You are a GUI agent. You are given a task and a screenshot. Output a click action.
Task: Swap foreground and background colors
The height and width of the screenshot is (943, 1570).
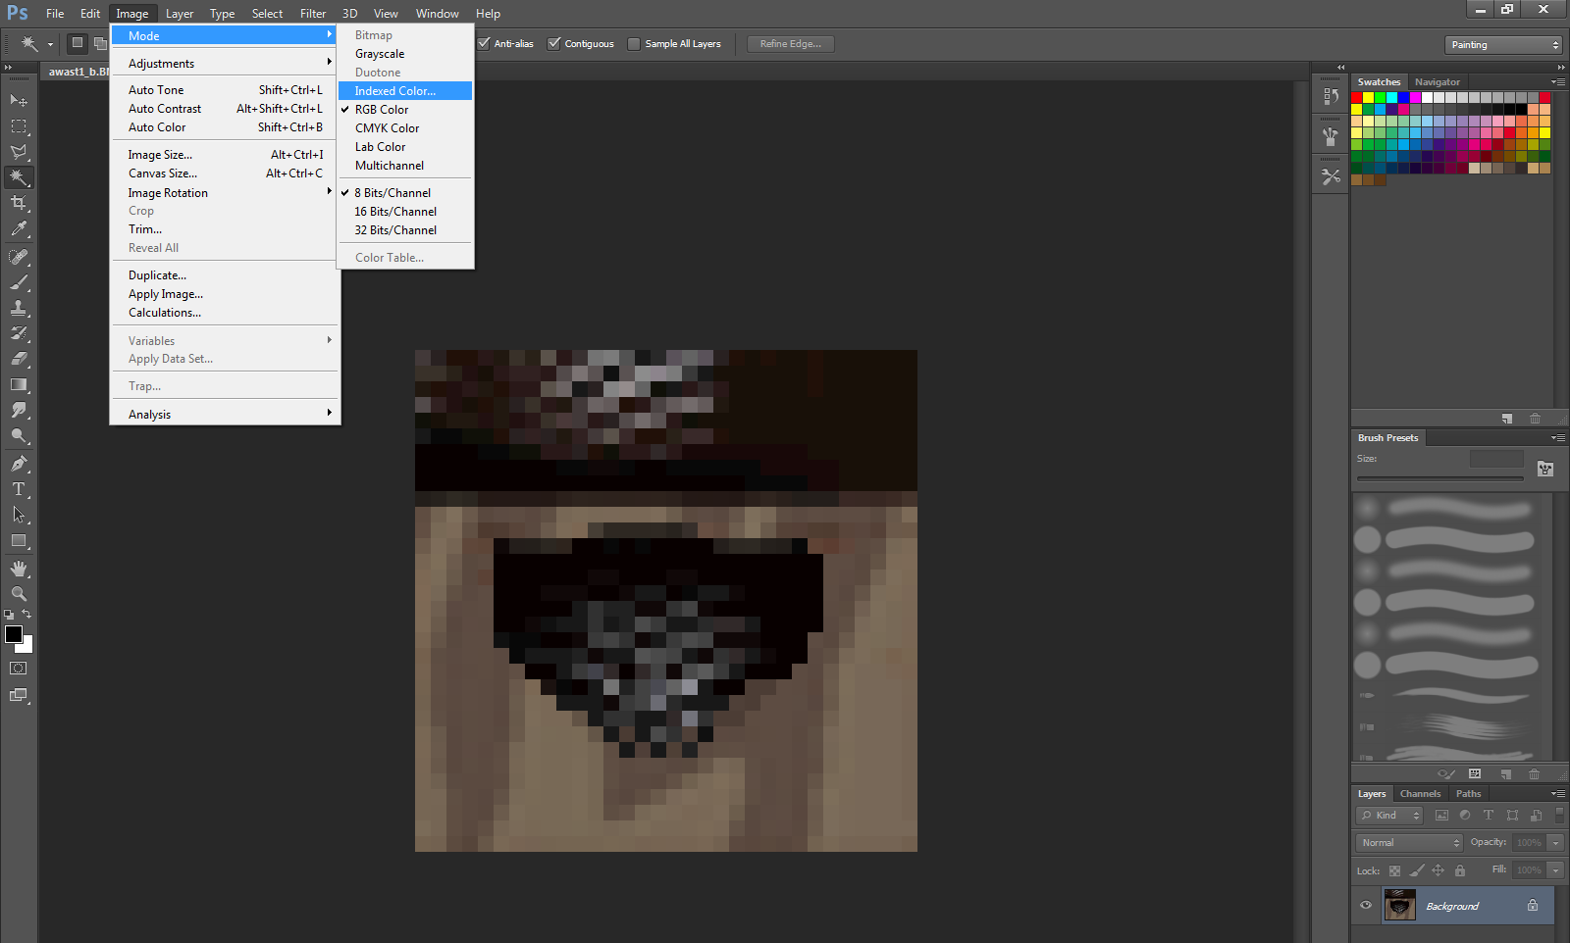(26, 614)
